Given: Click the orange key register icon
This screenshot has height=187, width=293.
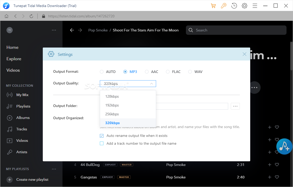Looking at the screenshot, I should coord(224,6).
